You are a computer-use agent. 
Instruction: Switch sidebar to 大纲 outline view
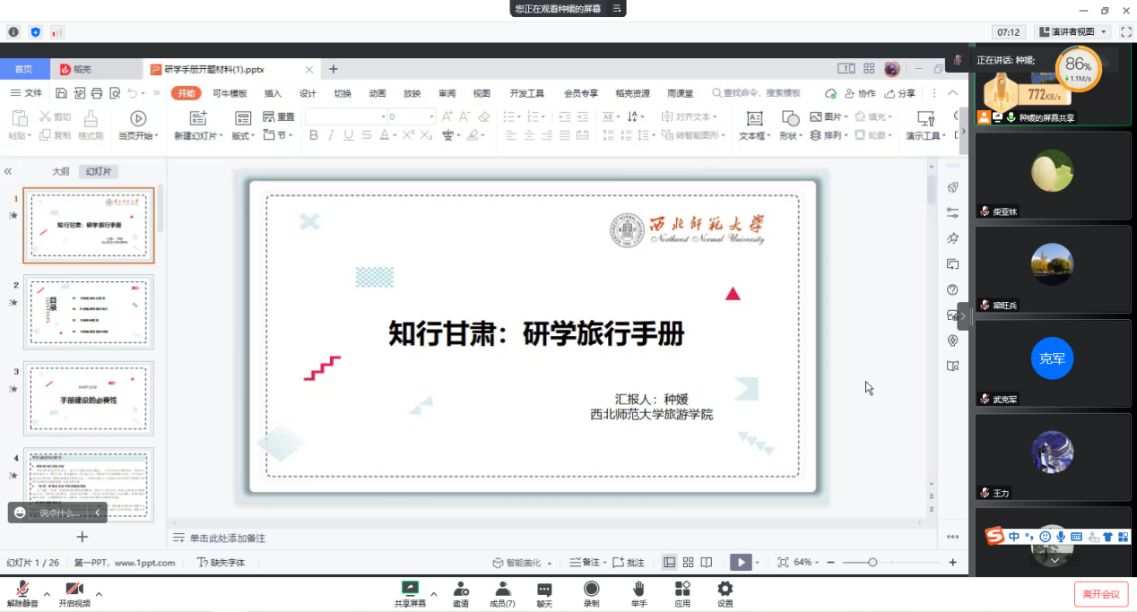pyautogui.click(x=60, y=171)
